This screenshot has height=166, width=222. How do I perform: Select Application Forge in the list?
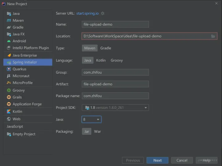tap(28, 104)
